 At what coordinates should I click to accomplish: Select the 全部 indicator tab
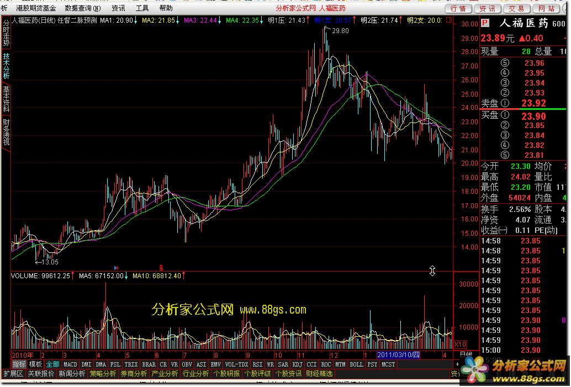tap(52, 364)
